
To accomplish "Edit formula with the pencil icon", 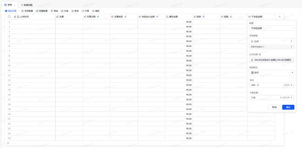I will click(252, 60).
